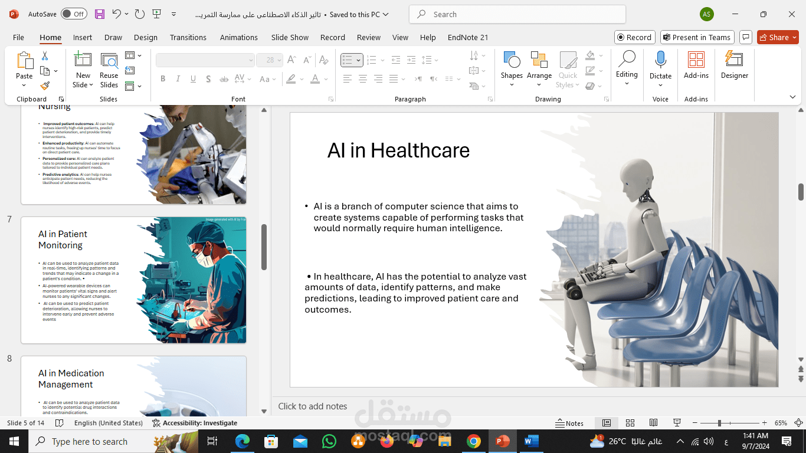
Task: Decrease list indent level icon
Action: tap(396, 60)
